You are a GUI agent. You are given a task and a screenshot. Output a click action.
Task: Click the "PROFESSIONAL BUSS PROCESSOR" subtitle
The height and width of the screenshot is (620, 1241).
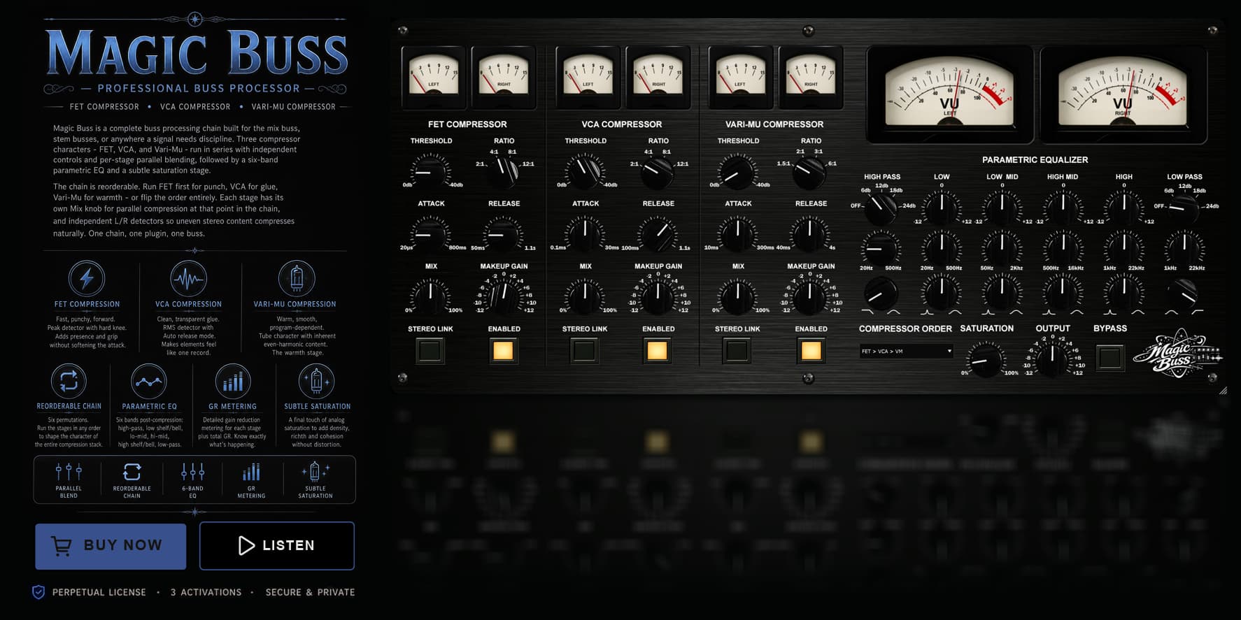click(199, 88)
